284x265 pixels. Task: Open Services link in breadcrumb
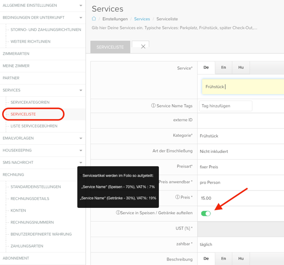142,19
